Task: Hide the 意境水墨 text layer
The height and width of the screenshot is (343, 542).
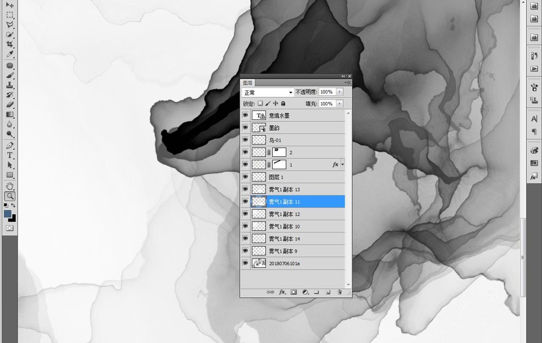Action: [245, 115]
